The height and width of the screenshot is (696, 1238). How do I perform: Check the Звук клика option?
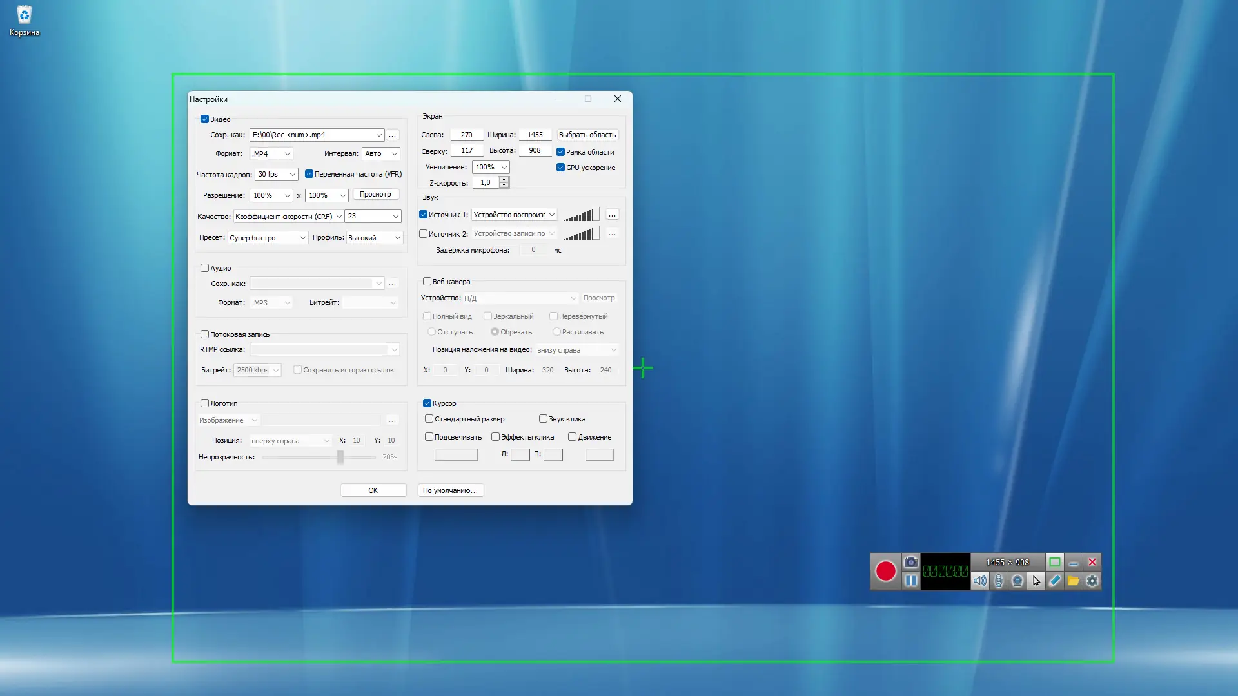click(x=543, y=419)
